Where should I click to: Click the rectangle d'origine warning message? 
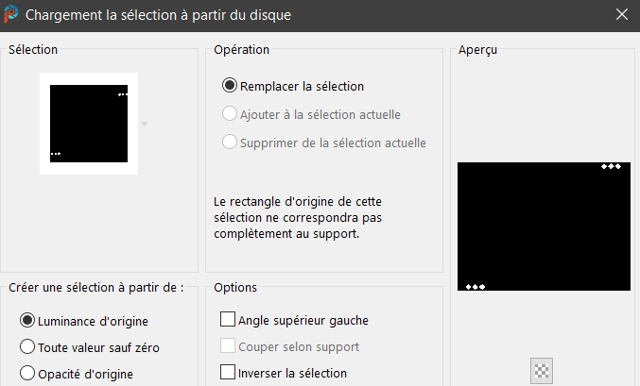296,217
